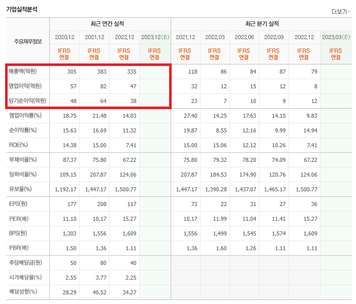Click the operating margin value 21.48

coord(100,116)
